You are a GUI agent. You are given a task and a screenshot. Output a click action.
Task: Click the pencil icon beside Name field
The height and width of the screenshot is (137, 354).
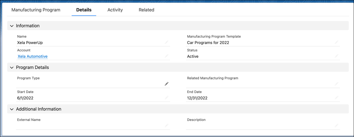click(167, 42)
